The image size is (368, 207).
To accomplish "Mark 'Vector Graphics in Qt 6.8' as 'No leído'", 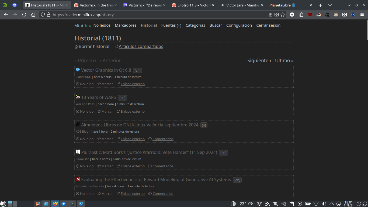I will 85,84.
